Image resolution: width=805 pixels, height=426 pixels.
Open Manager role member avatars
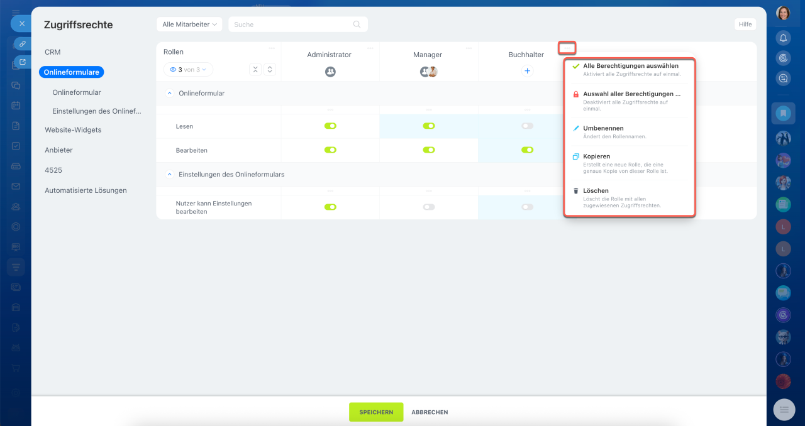click(428, 72)
